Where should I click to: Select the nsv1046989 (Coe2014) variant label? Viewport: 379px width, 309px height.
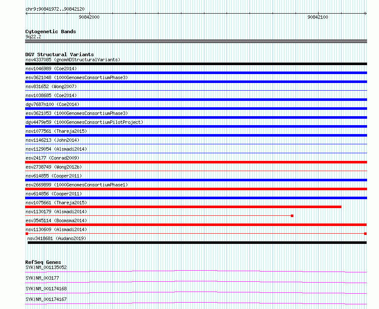[x=51, y=69]
